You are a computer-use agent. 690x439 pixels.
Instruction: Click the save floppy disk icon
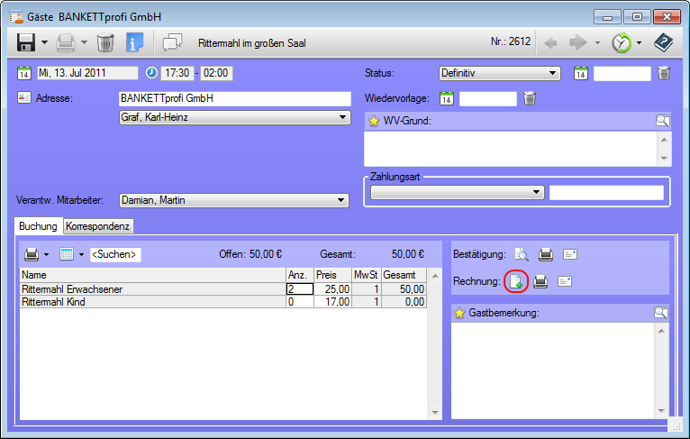26,42
